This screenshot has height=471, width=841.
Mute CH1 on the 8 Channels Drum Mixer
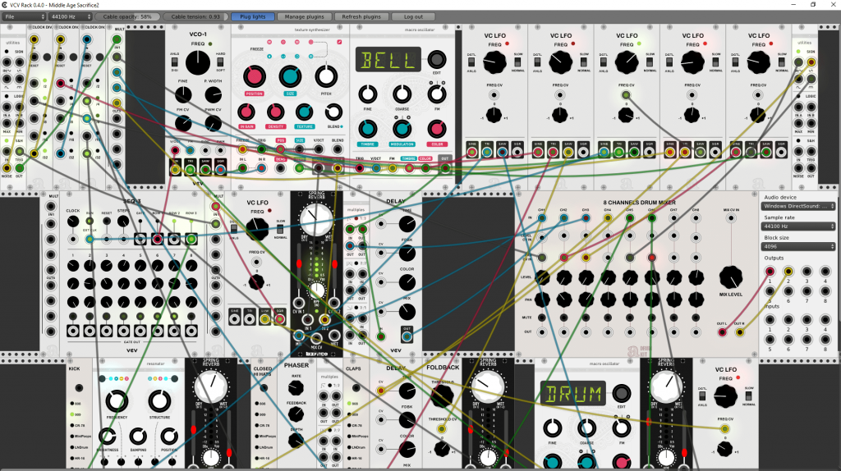(x=542, y=318)
